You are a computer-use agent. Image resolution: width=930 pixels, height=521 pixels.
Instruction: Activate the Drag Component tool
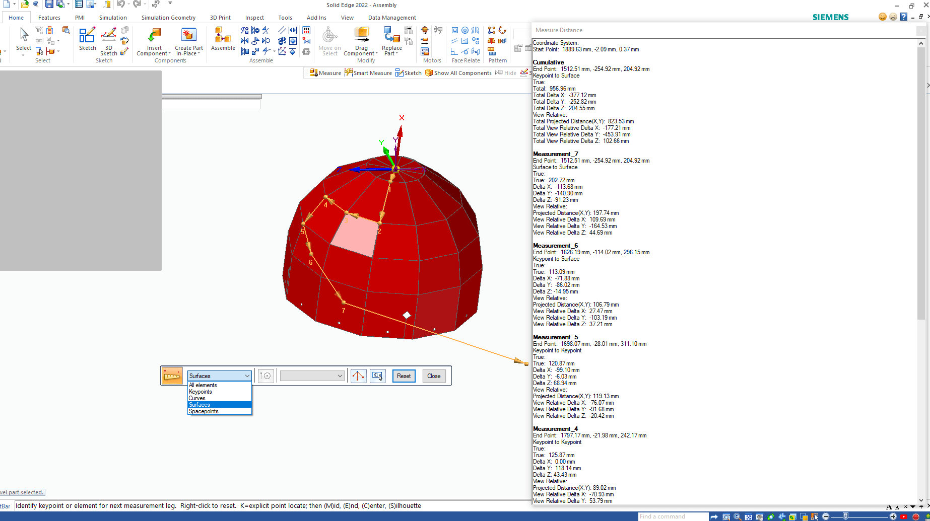click(361, 35)
